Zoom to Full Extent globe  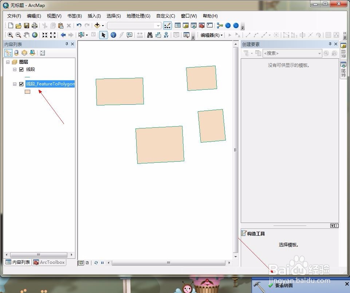(x=35, y=35)
